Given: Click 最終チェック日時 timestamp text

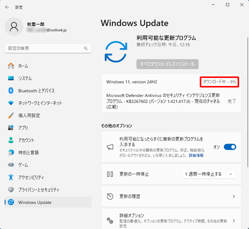Looking at the screenshot, I should coord(163,45).
